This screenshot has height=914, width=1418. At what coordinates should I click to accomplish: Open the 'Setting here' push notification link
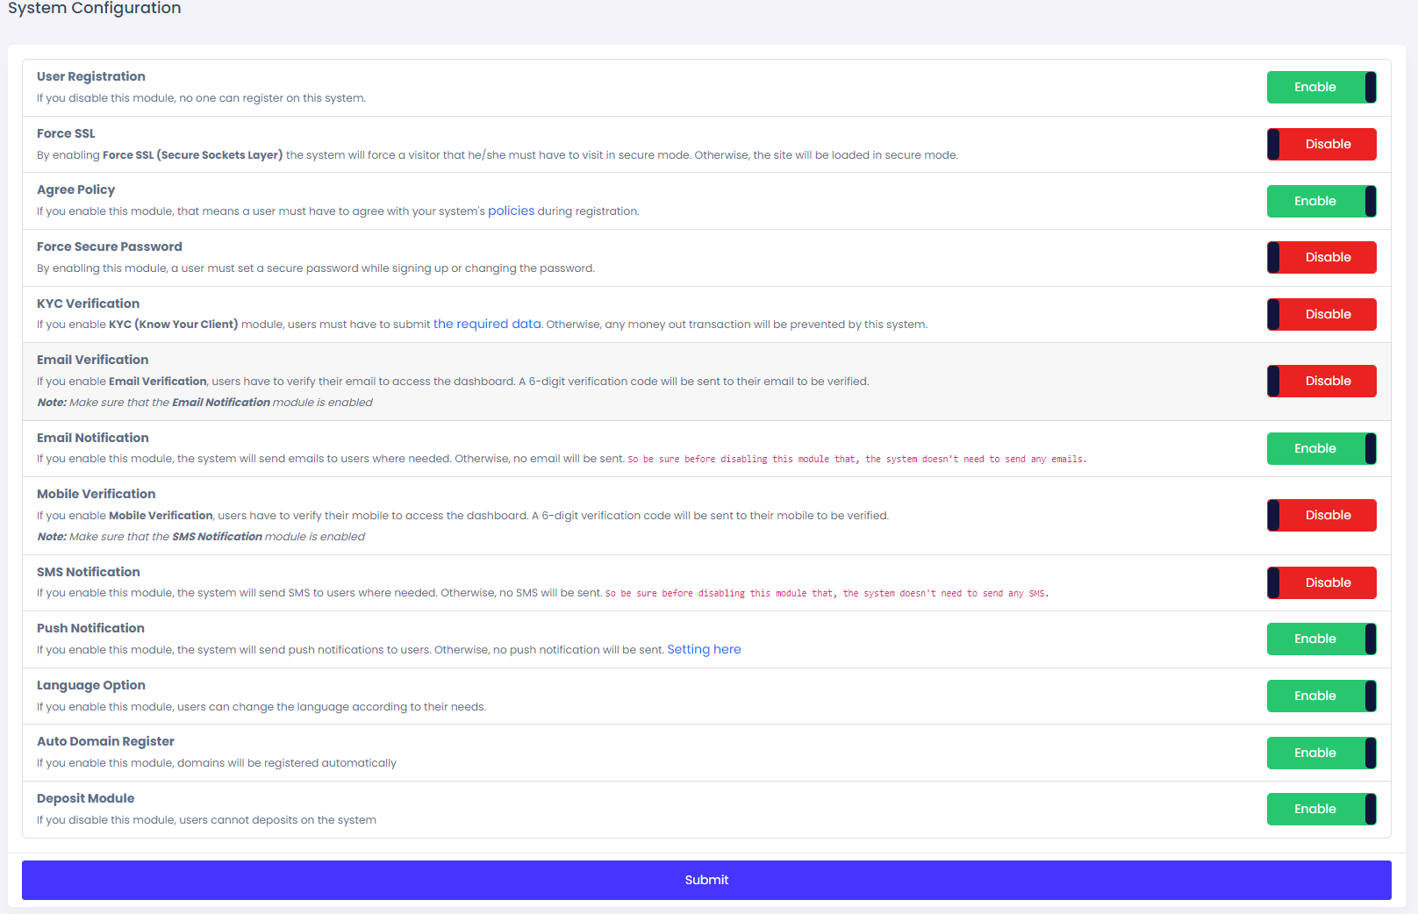(x=704, y=650)
